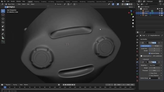Image resolution: width=164 pixels, height=92 pixels.
Task: Open the Render properties tab
Action: (x=137, y=40)
